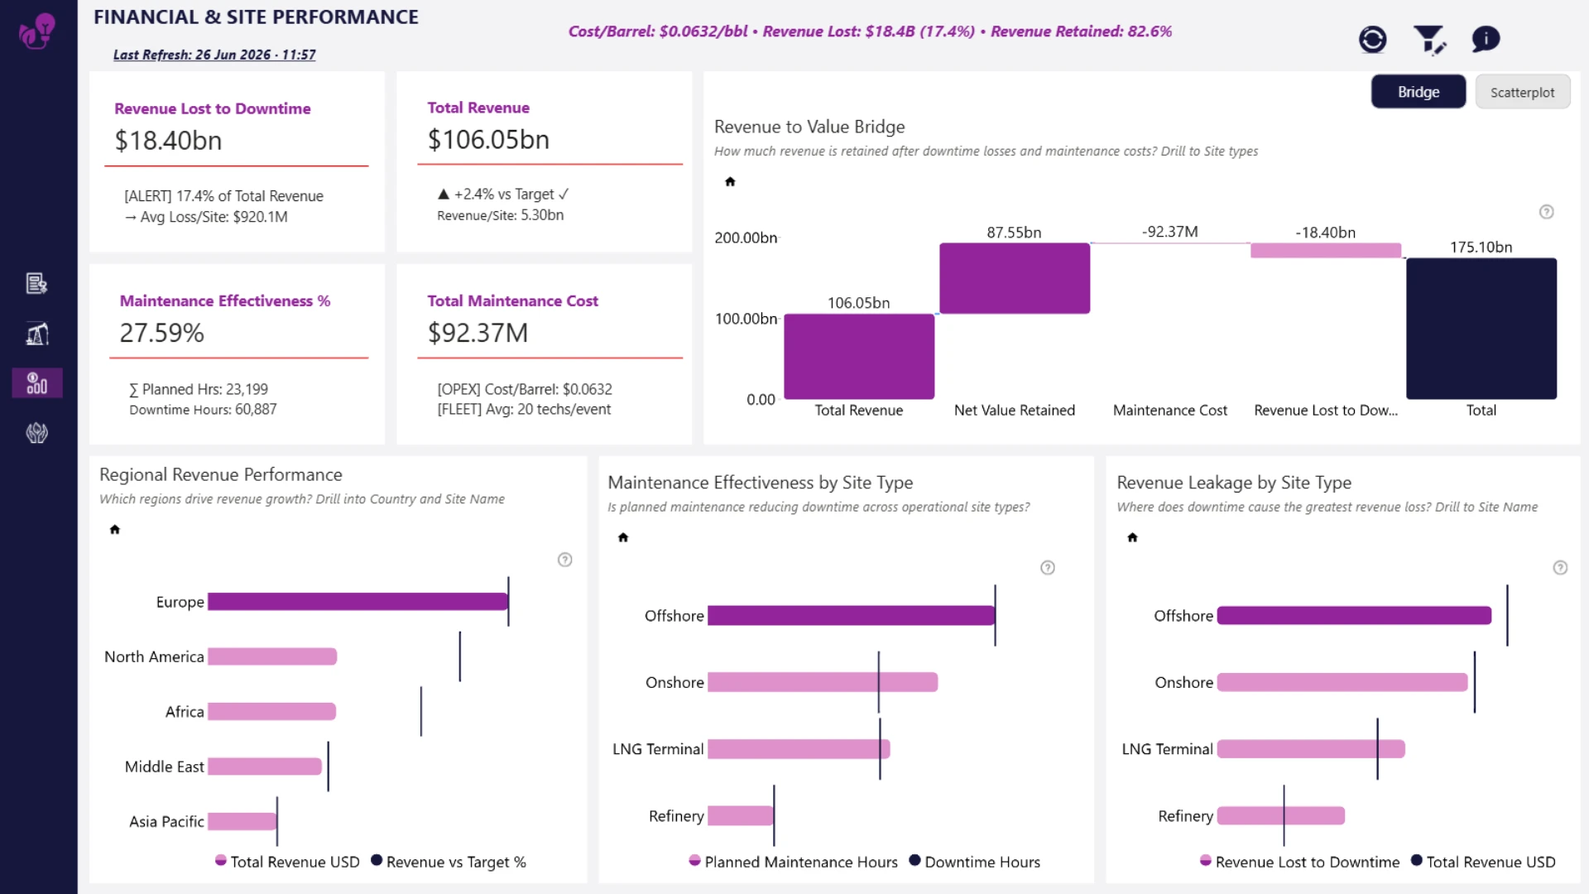Select the financial bar chart sidebar icon
This screenshot has height=894, width=1589.
(36, 383)
